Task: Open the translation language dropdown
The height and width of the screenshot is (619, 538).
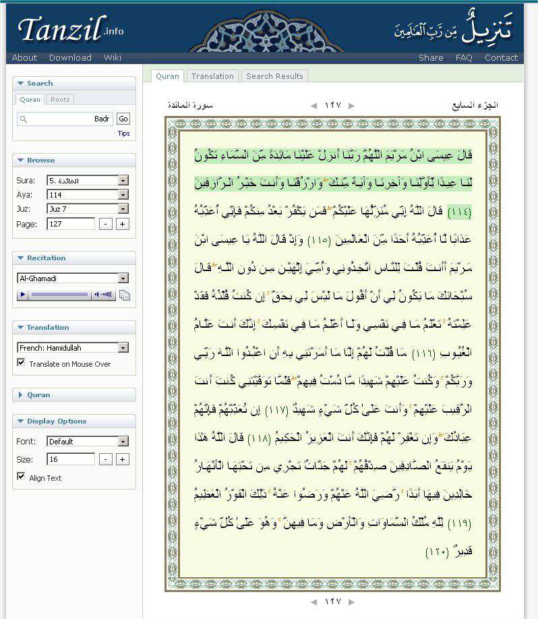Action: 123,348
